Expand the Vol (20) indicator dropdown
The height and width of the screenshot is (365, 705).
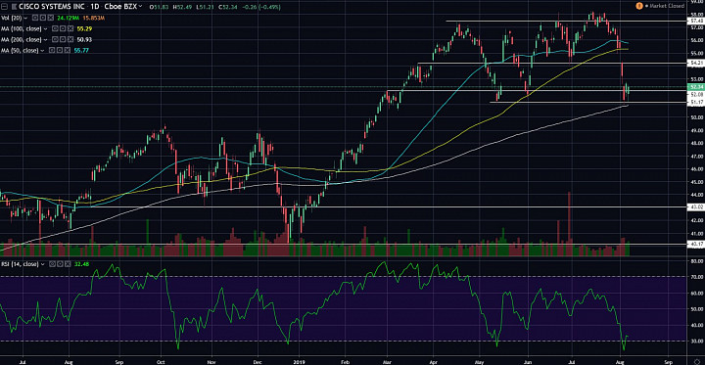[25, 18]
